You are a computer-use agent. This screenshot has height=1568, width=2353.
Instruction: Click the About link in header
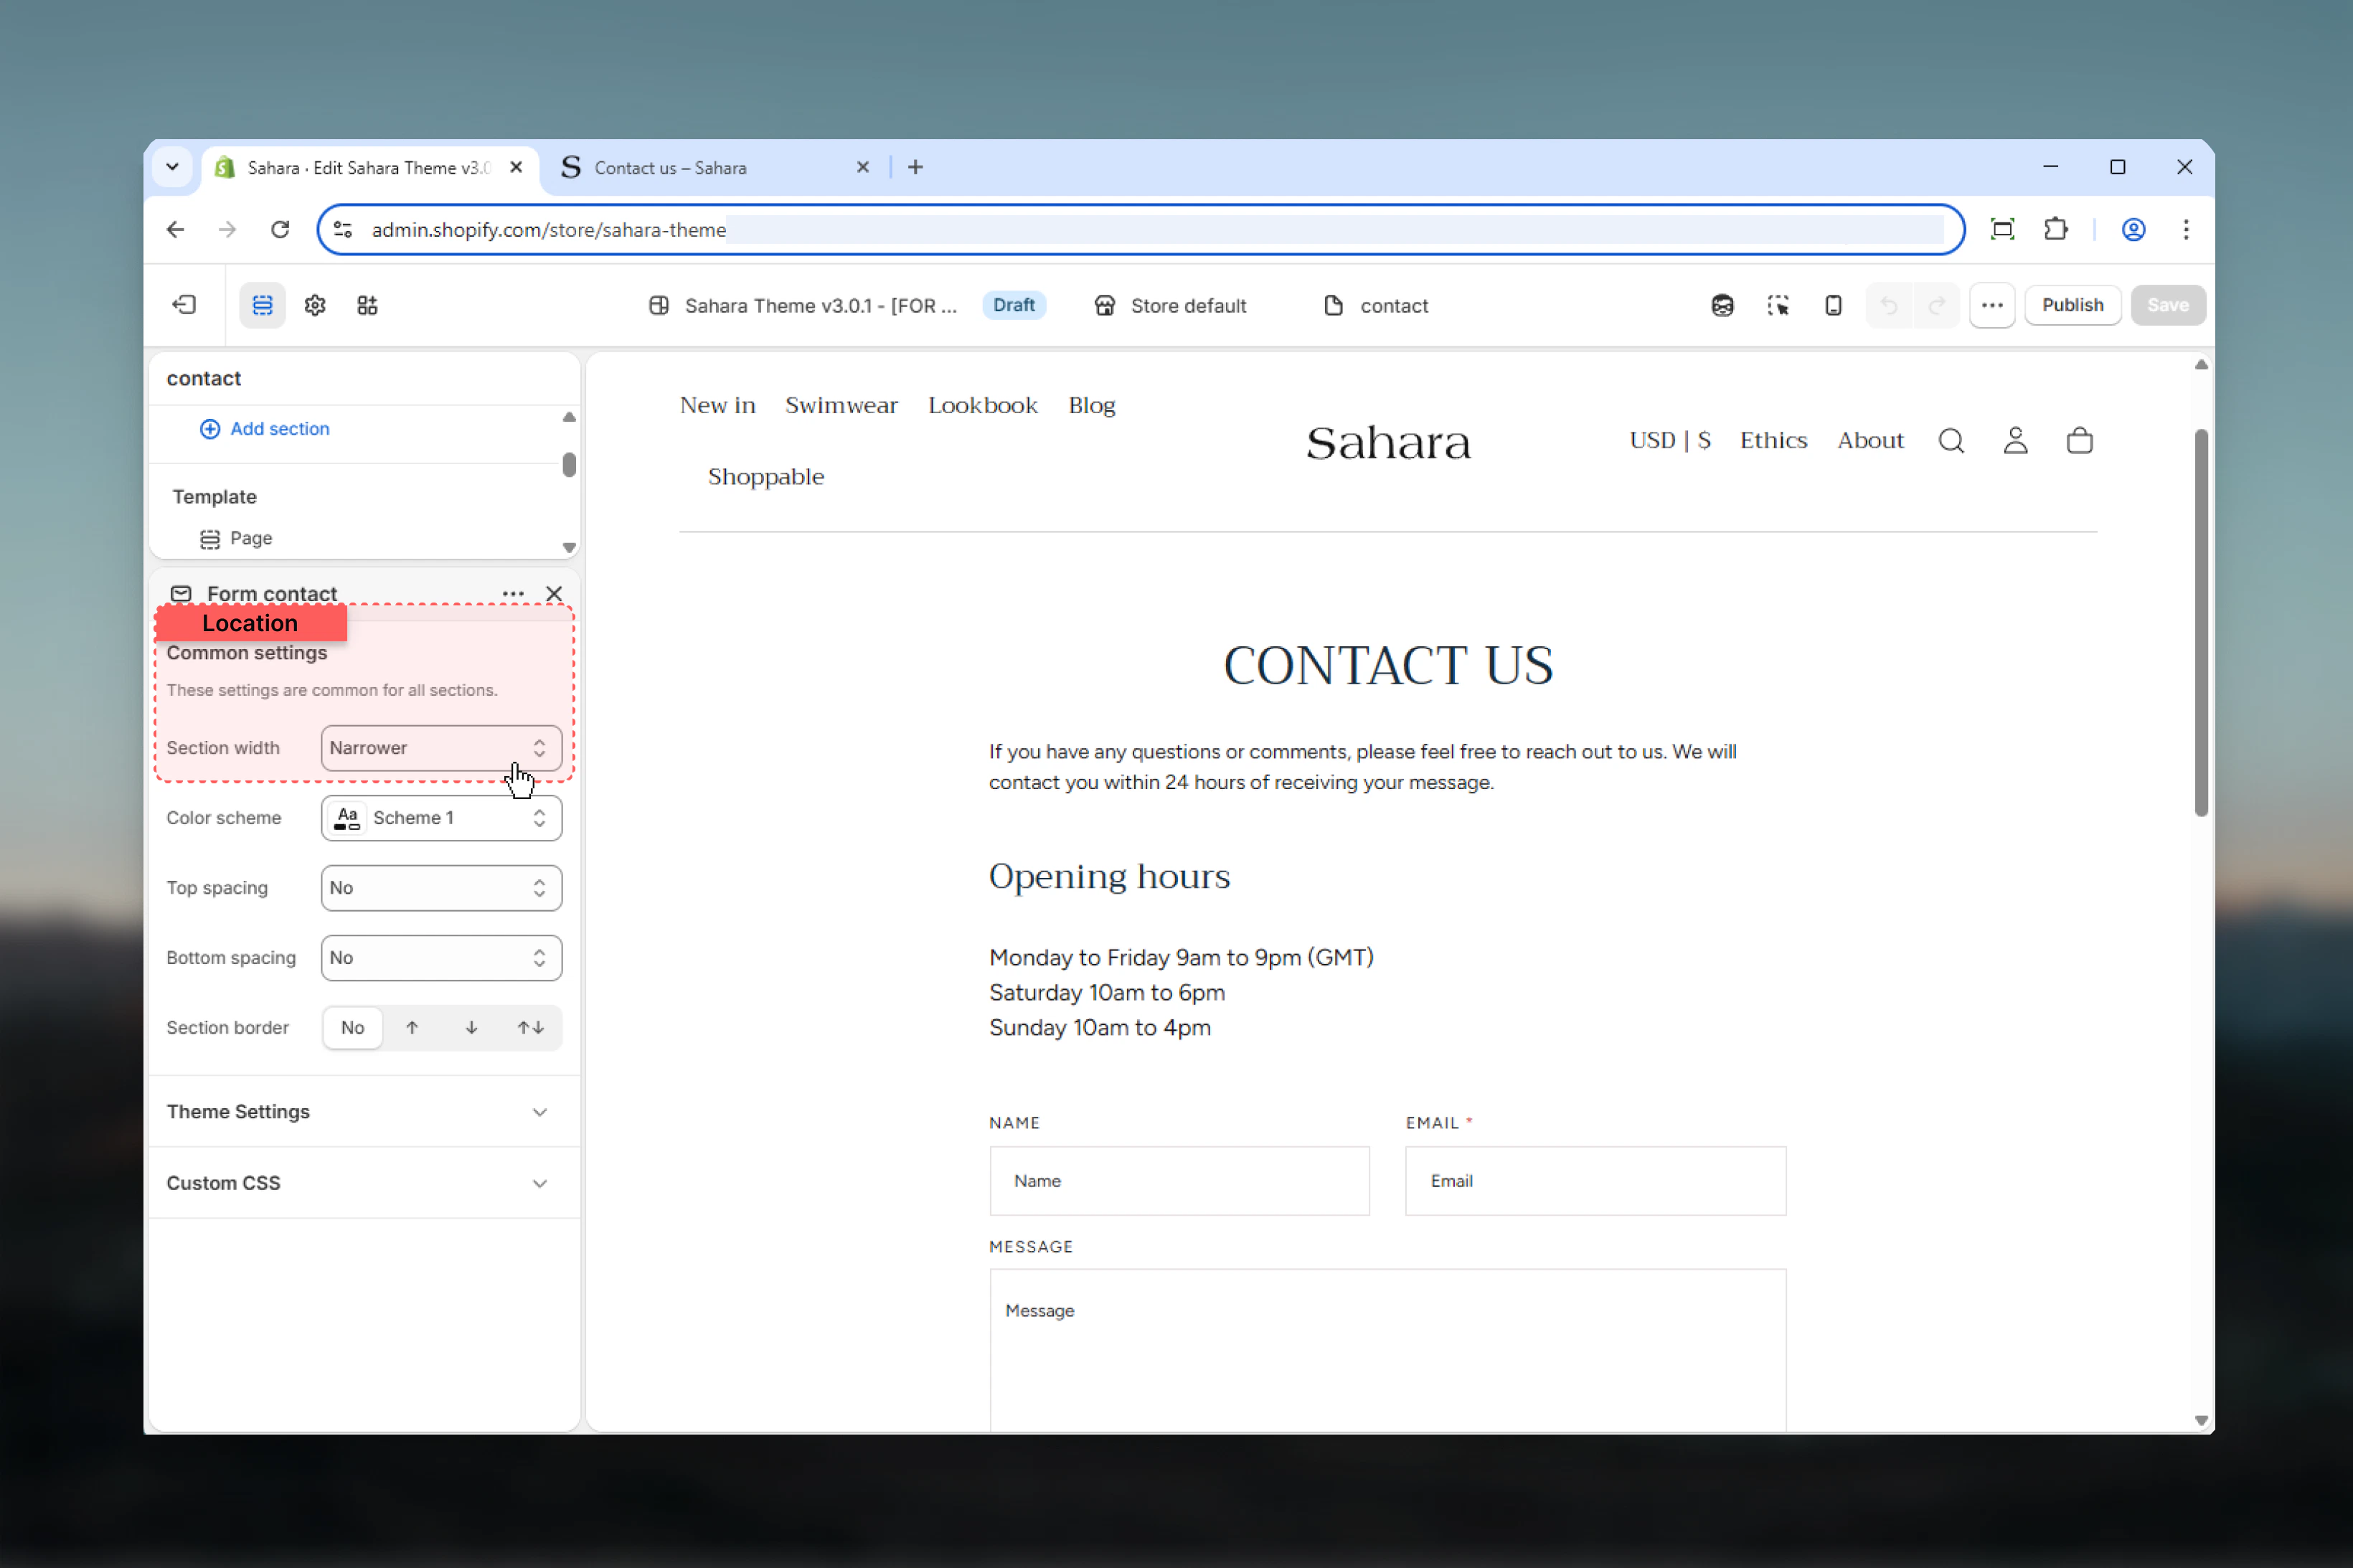point(1870,441)
